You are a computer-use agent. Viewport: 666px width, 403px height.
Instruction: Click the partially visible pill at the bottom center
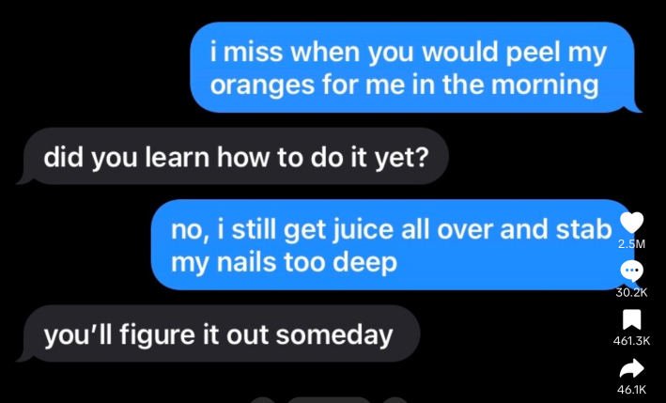coord(330,400)
